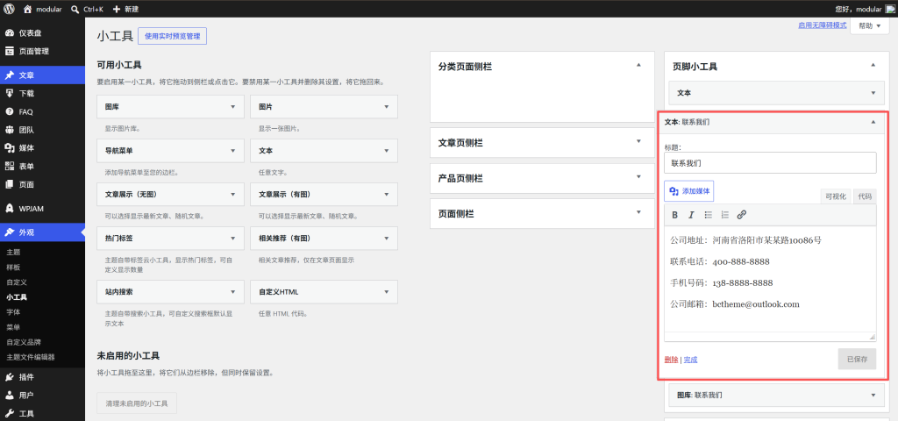This screenshot has height=421, width=898.
Task: Click the 公司邮箱 line in editor
Action: point(735,304)
